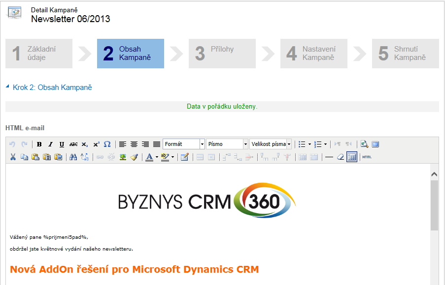
Task: Click the BYZNYS CRM 360 logo image
Action: (x=207, y=200)
